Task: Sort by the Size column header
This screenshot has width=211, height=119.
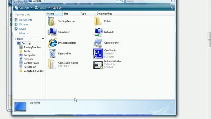Action: 71,14
